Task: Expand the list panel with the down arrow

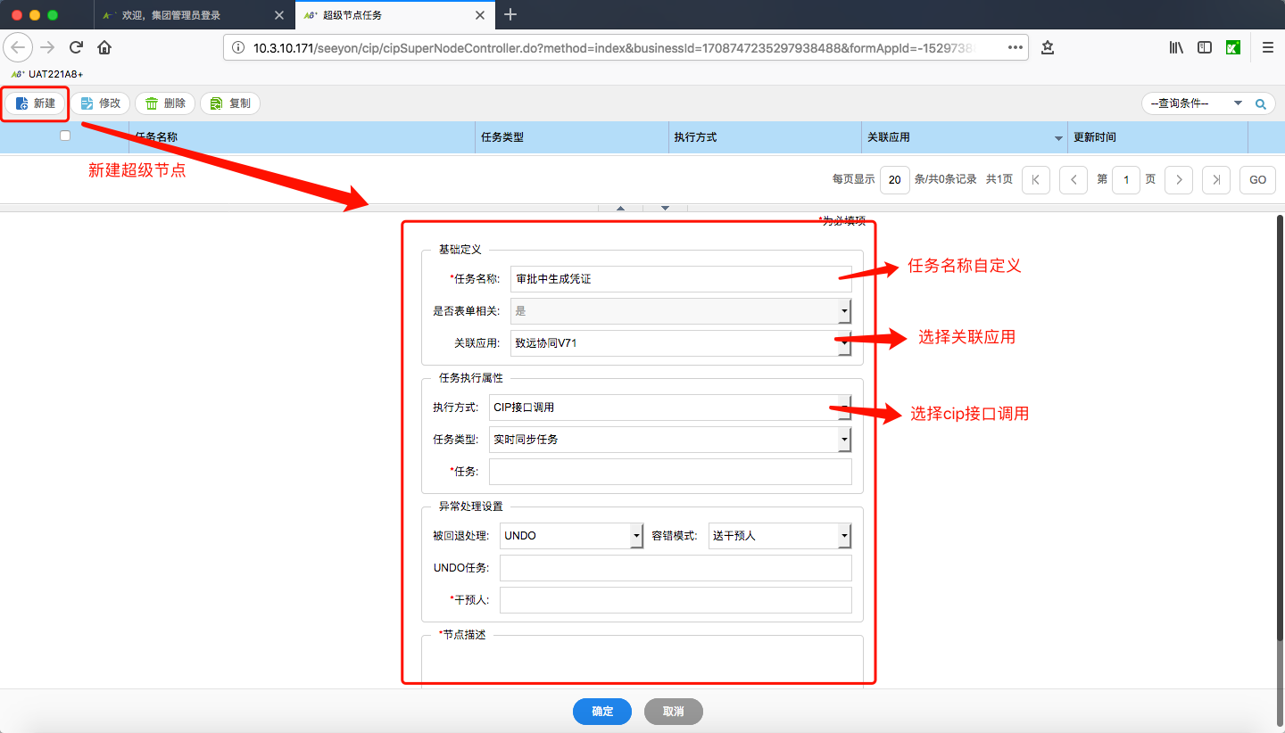Action: pos(665,208)
